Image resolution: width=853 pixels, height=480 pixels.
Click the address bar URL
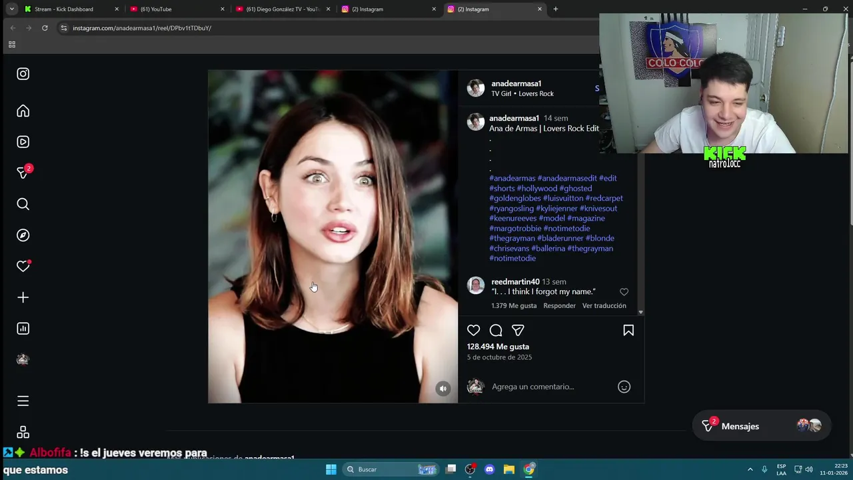point(142,28)
